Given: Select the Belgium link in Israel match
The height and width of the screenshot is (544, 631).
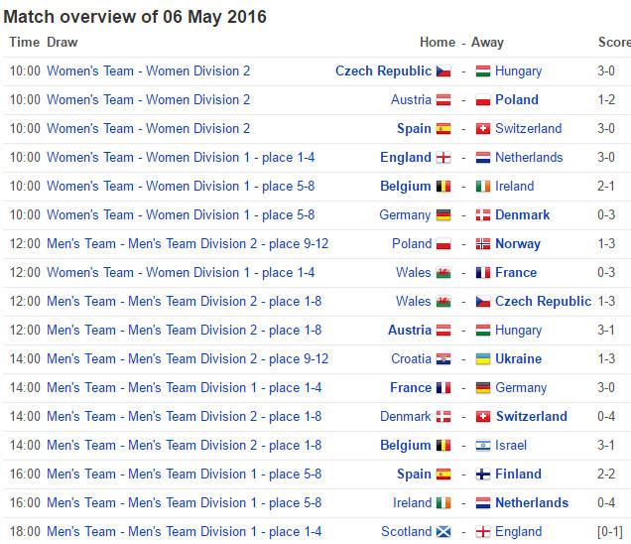Looking at the screenshot, I should coord(406,446).
